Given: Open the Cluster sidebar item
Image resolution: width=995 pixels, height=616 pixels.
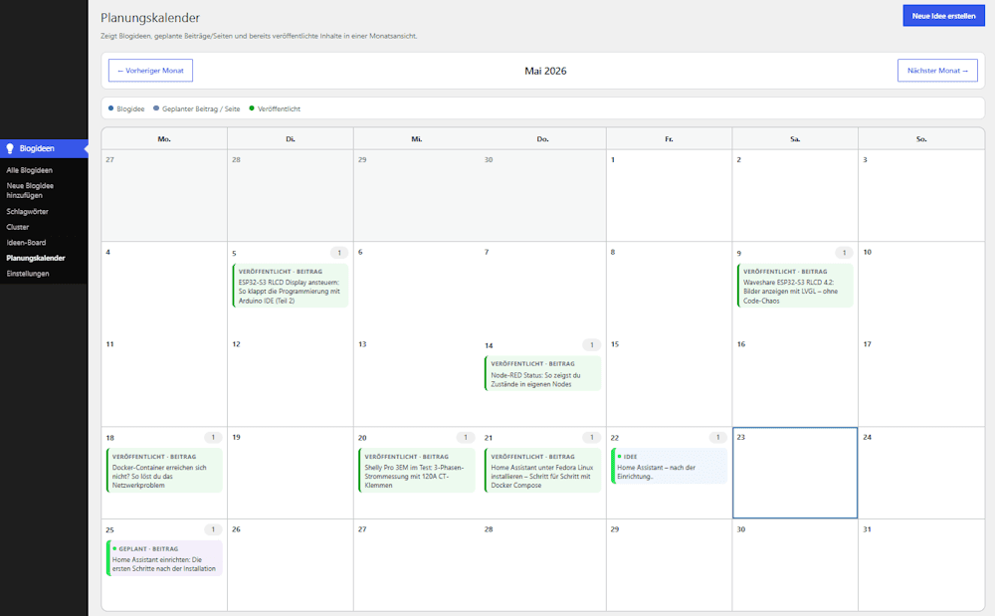Looking at the screenshot, I should [18, 227].
